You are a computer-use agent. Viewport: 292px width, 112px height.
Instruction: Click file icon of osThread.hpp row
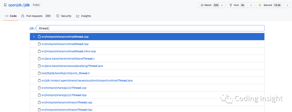pos(39,110)
